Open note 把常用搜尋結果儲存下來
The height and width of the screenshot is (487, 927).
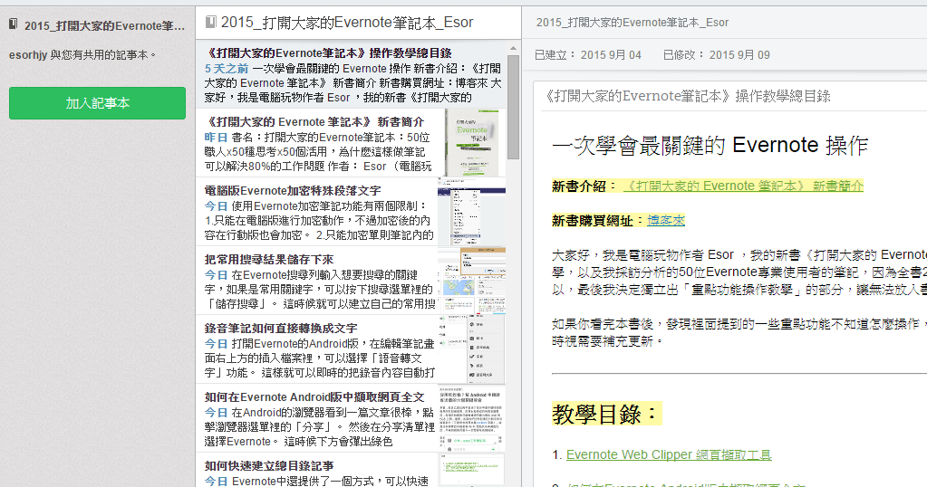(352, 281)
